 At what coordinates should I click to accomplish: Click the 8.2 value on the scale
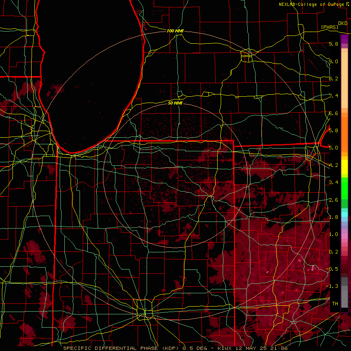[333, 79]
